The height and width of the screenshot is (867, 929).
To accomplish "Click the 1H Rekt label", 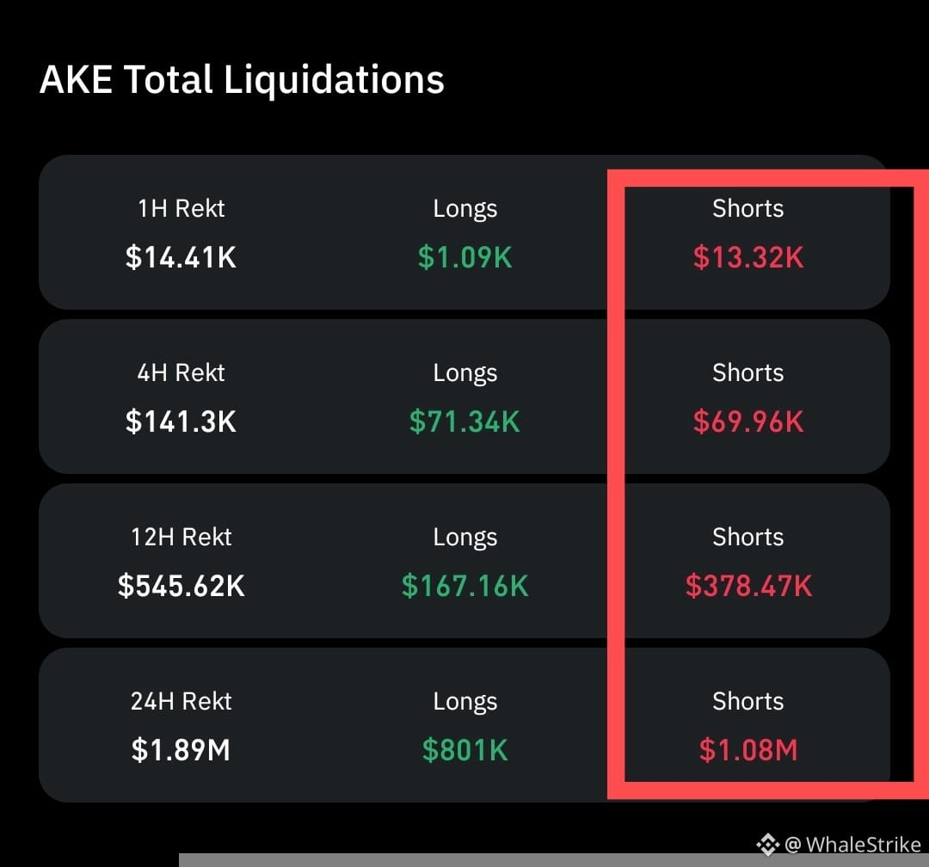I will coord(181,209).
